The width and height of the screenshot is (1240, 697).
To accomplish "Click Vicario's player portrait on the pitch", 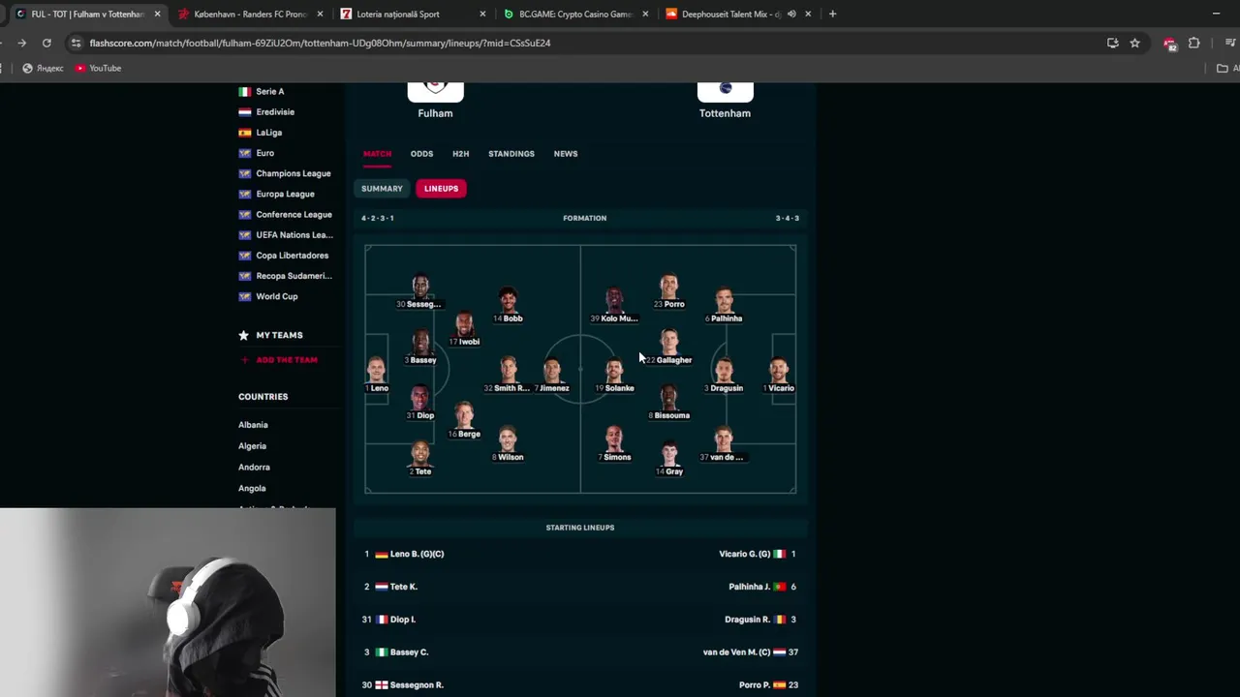I will 779,370.
